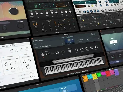
Task: Flip the Modulation toggle switch in Sonivox
Action: coord(43,55)
